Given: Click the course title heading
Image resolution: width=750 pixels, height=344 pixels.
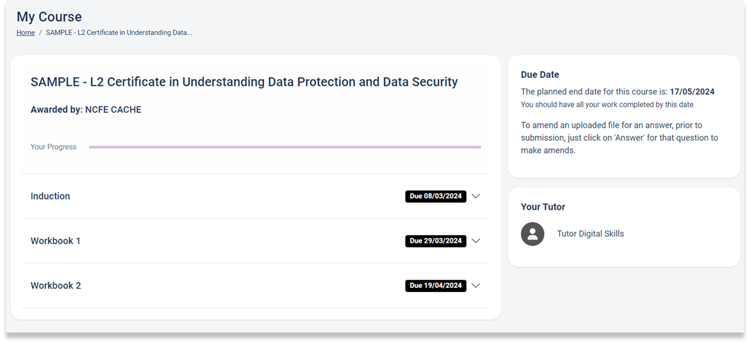Looking at the screenshot, I should tap(244, 82).
